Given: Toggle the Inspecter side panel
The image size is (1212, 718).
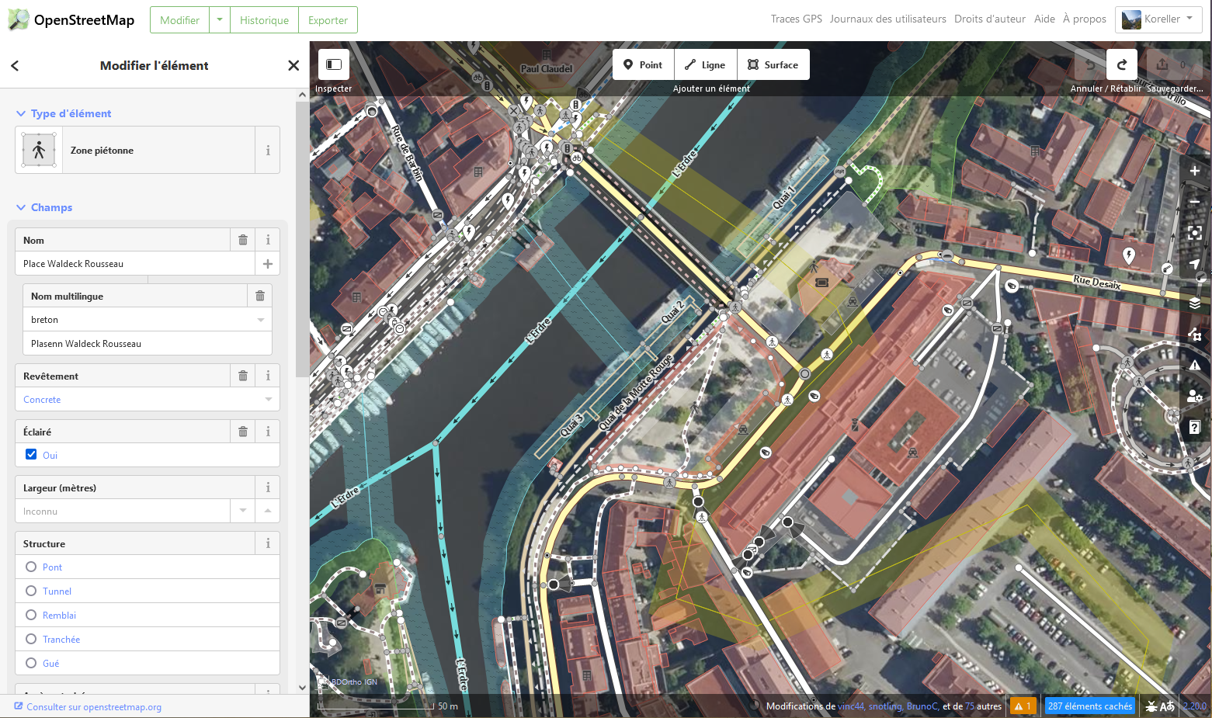Looking at the screenshot, I should coord(334,65).
